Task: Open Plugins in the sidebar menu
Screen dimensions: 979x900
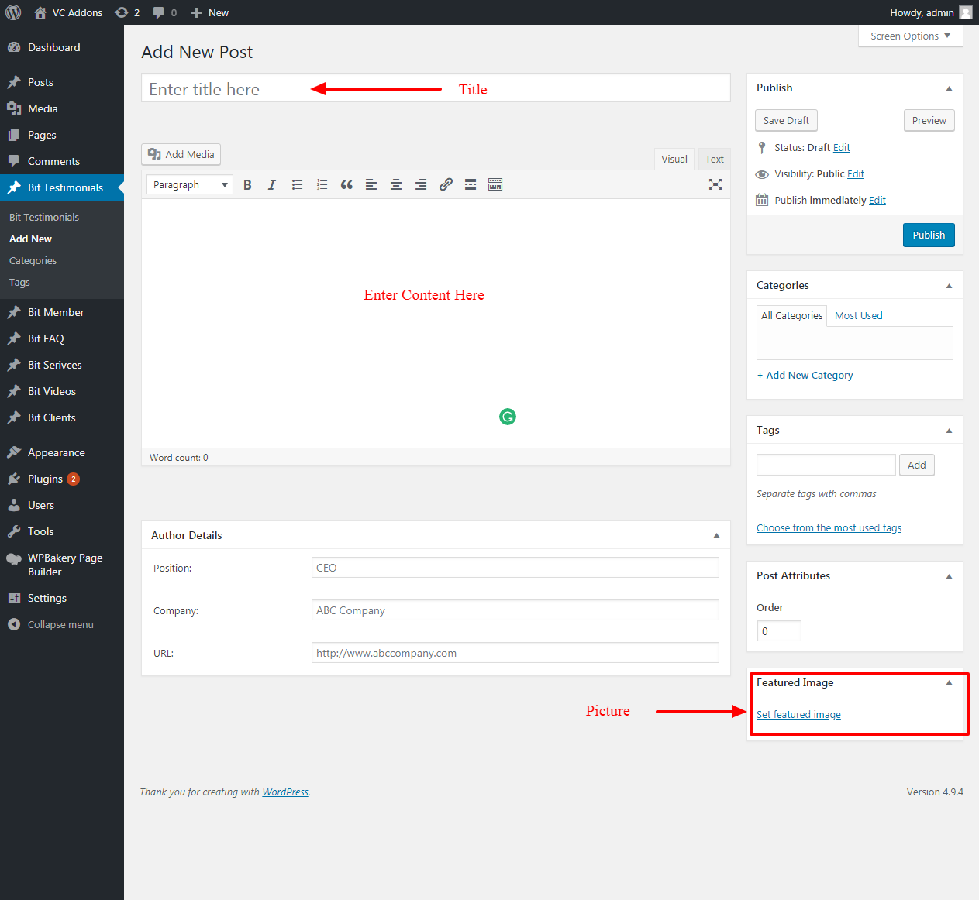Action: [x=45, y=479]
